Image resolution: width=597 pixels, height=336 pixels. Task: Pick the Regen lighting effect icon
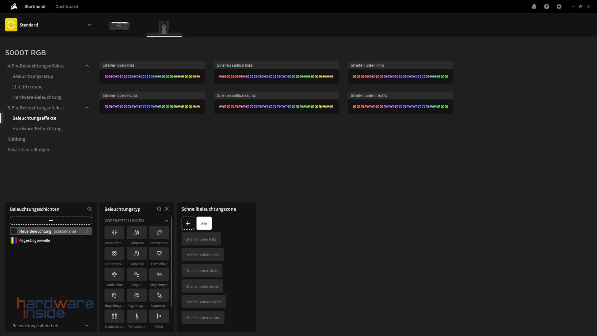137,274
